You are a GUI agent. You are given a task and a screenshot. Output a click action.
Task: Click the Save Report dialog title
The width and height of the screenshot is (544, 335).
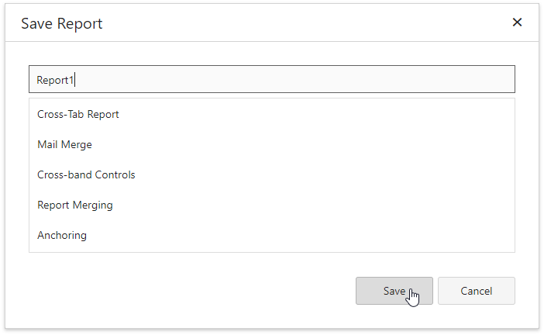[62, 23]
